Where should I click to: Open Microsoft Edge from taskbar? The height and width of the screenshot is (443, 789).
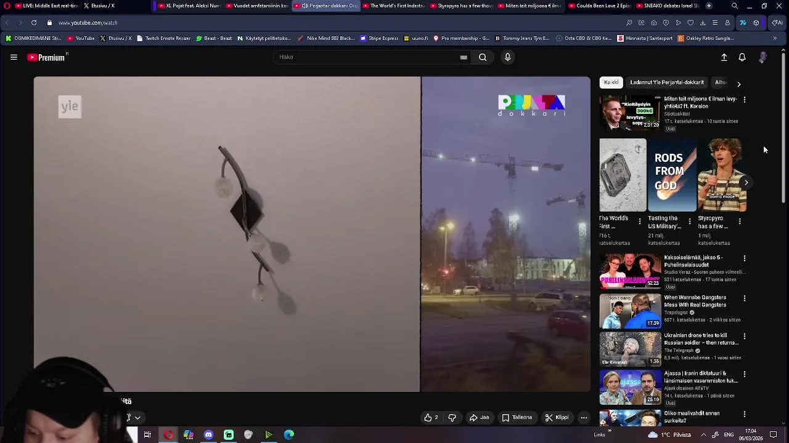coord(288,434)
